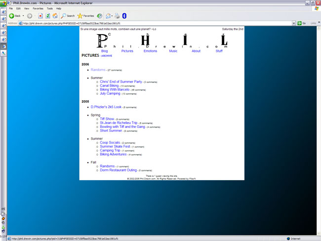Click the Go button beside address bar
The image size is (321, 241).
point(302,23)
